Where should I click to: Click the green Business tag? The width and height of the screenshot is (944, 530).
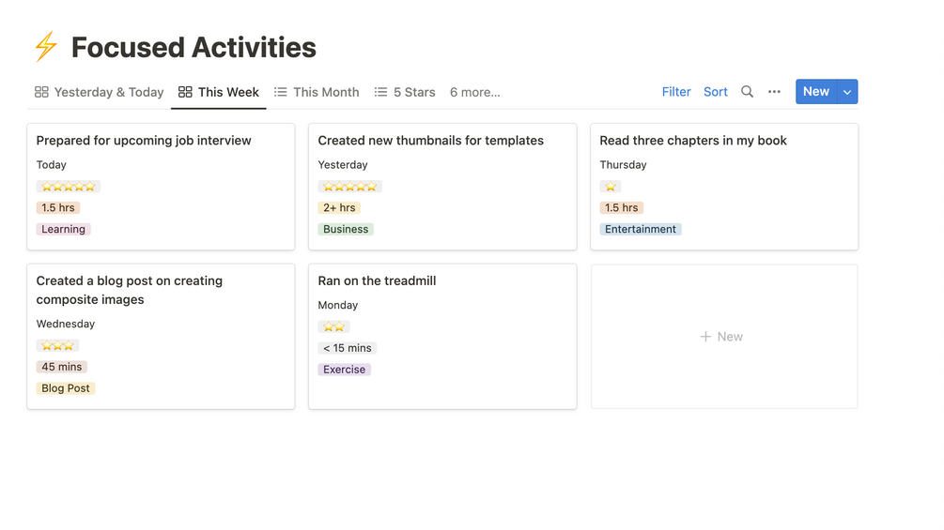[346, 229]
